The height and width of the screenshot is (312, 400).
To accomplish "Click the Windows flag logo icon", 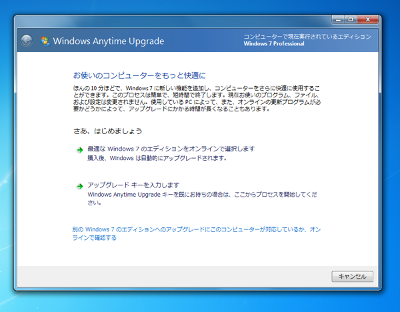I will (x=45, y=41).
